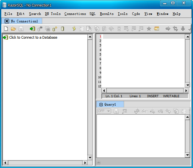
Task: Click the New File icon in toolbar
Action: coord(6,29)
